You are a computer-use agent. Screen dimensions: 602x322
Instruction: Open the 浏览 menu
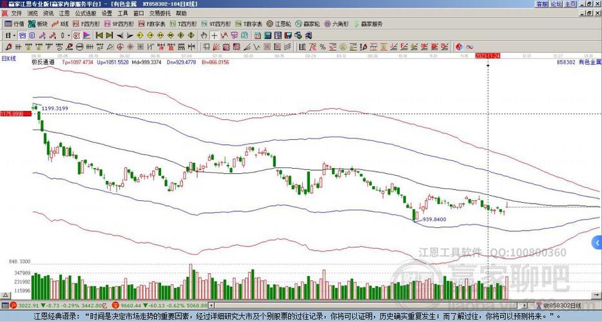pos(33,14)
